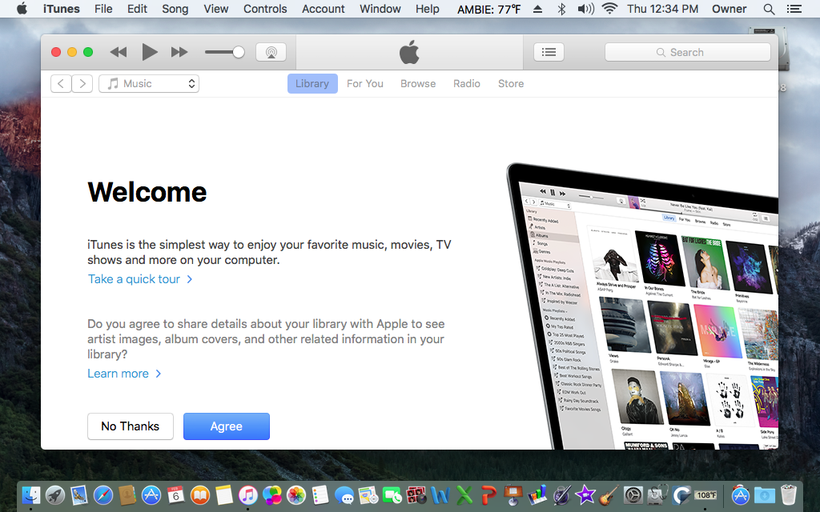Open the File menu

point(103,9)
